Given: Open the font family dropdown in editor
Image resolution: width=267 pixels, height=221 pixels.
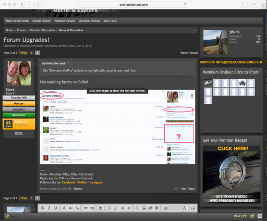Looking at the screenshot, I should point(77,208).
